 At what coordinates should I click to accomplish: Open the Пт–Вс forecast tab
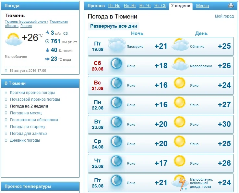[114, 6]
